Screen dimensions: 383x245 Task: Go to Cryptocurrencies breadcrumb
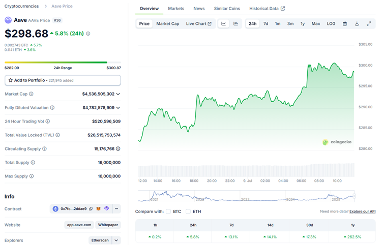(x=21, y=6)
